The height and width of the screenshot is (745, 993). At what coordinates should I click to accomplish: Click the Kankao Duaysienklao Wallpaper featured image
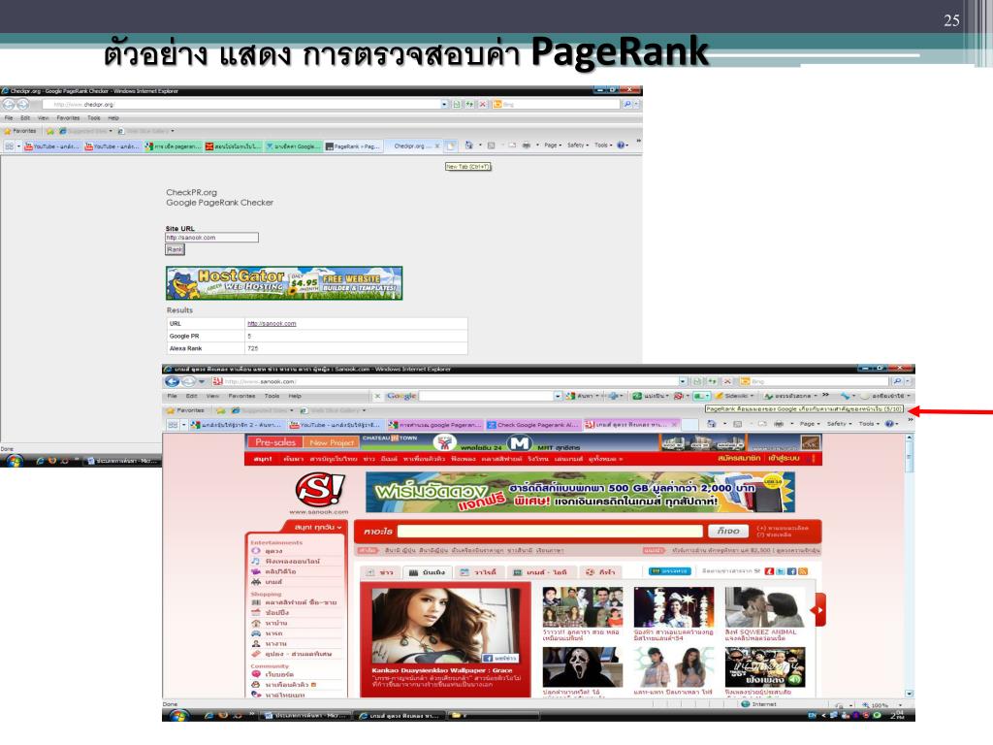tap(445, 624)
